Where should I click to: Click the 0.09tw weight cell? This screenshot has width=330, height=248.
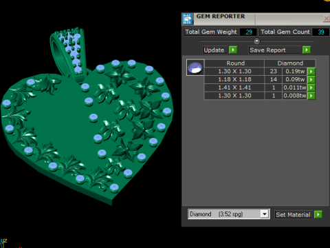pyautogui.click(x=295, y=79)
